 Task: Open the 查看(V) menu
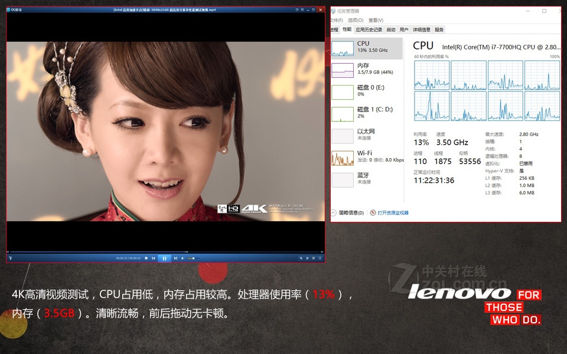point(375,20)
